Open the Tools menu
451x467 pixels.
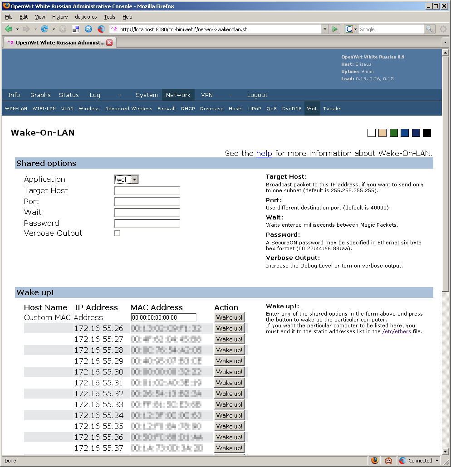(x=110, y=17)
